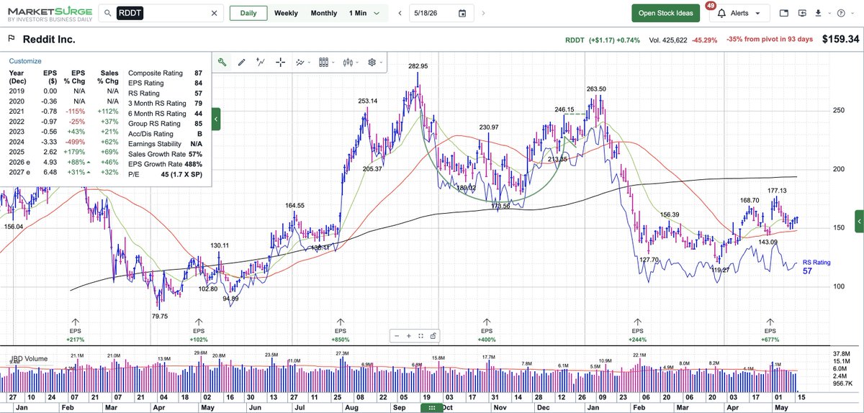Expand the pattern recognition dropdown arrow
Image resolution: width=864 pixels, height=413 pixels.
(x=309, y=63)
